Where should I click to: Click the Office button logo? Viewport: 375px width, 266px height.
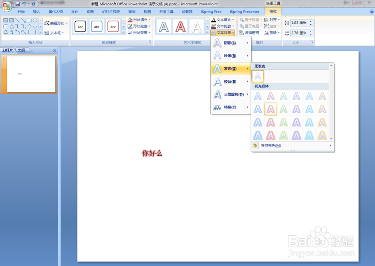tap(6, 6)
